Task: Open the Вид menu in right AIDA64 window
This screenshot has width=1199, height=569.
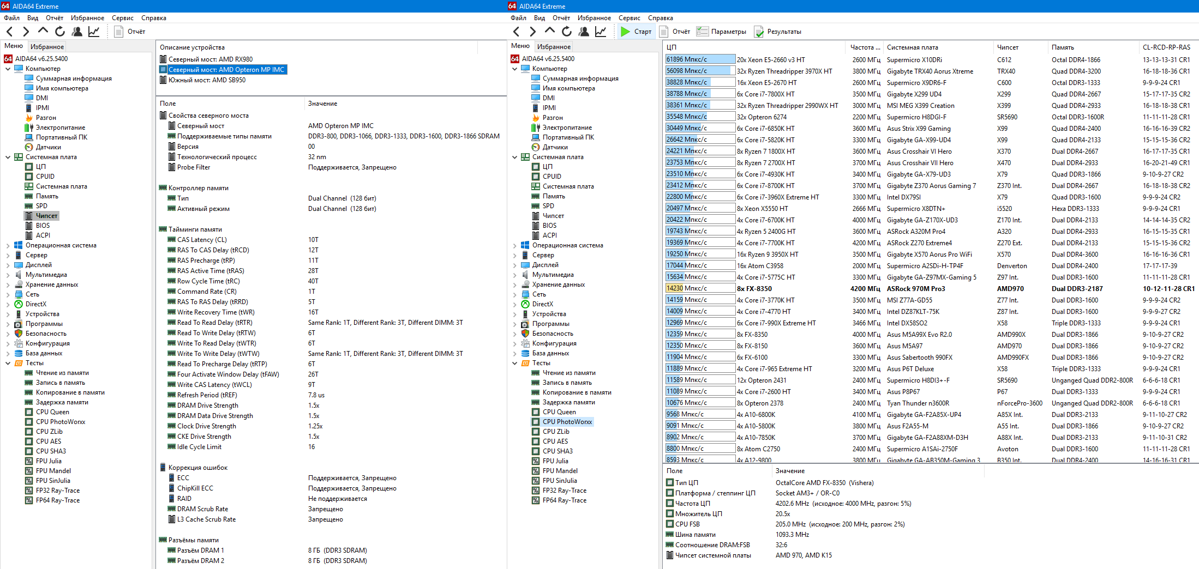Action: click(x=539, y=18)
